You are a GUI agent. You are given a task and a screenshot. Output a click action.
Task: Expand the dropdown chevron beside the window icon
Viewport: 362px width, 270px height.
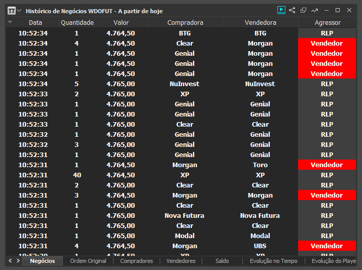[19, 11]
